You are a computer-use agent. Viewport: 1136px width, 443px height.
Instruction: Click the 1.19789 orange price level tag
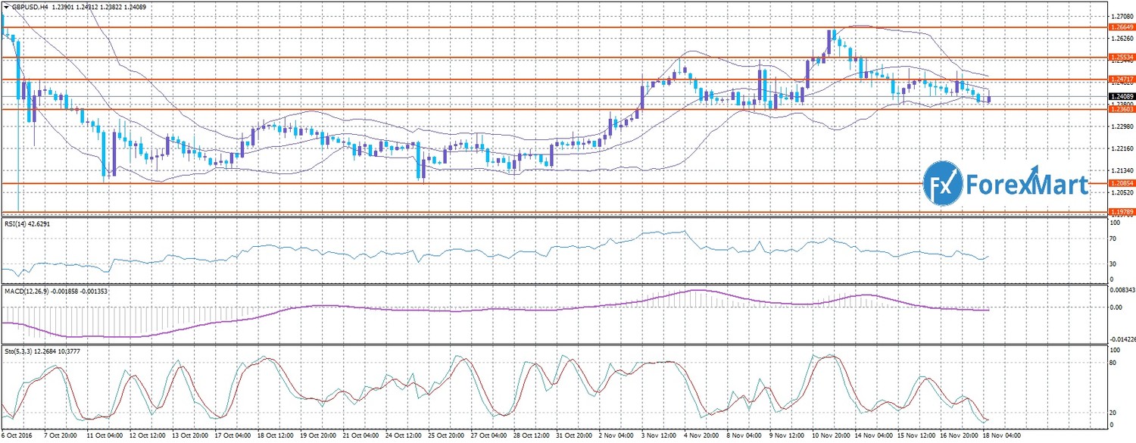click(1121, 212)
